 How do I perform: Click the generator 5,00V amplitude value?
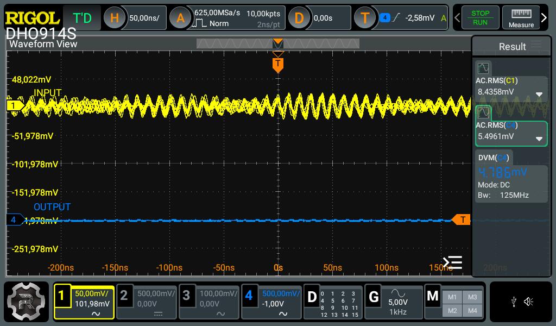[398, 302]
